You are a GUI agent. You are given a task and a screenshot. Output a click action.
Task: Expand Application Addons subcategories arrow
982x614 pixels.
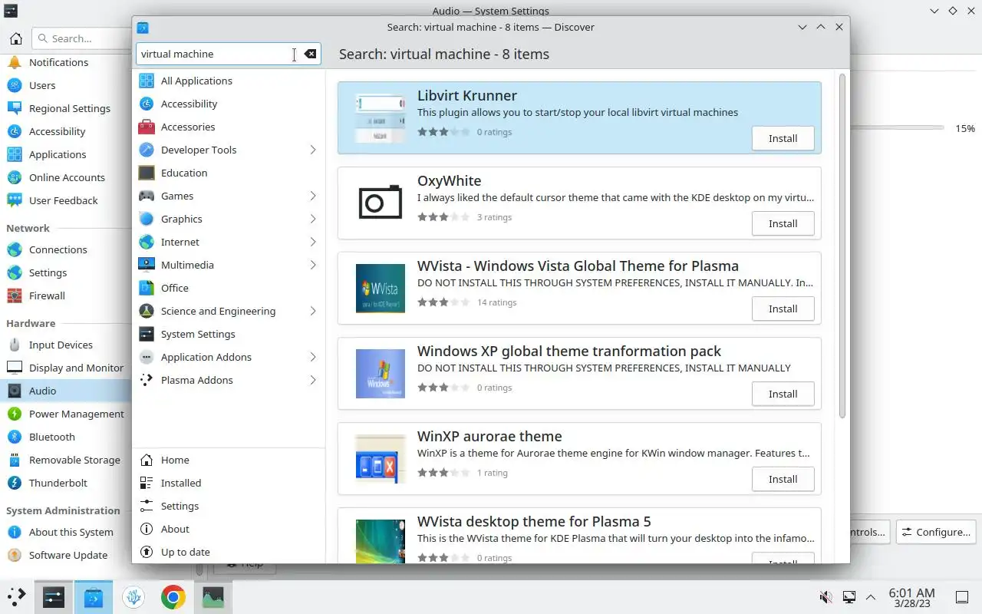click(312, 357)
